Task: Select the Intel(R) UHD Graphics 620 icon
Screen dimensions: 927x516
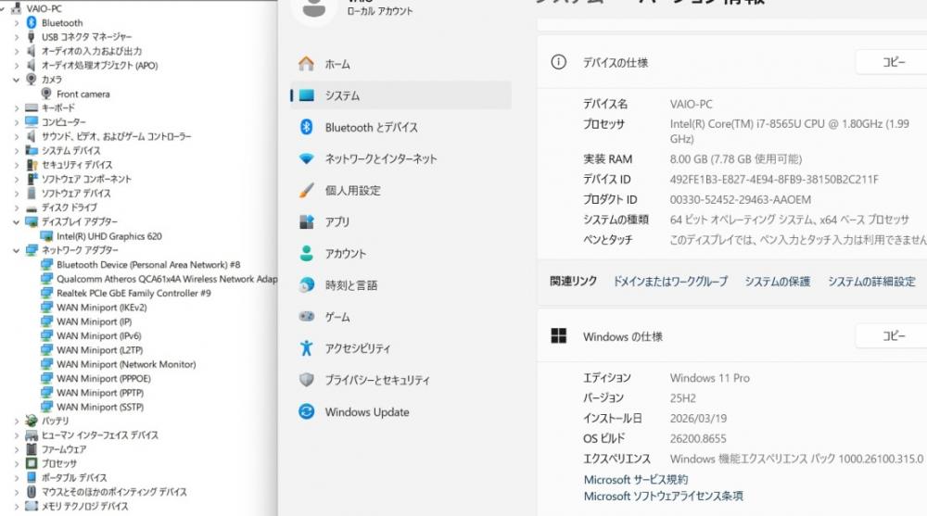Action: click(x=46, y=236)
